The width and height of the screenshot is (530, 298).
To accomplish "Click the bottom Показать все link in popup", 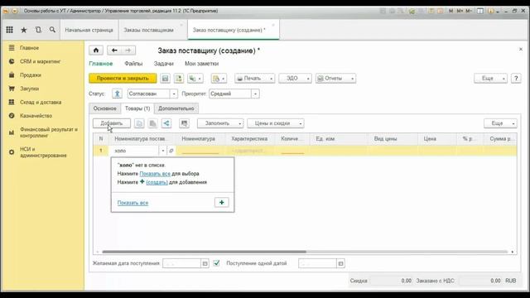I will (x=132, y=203).
